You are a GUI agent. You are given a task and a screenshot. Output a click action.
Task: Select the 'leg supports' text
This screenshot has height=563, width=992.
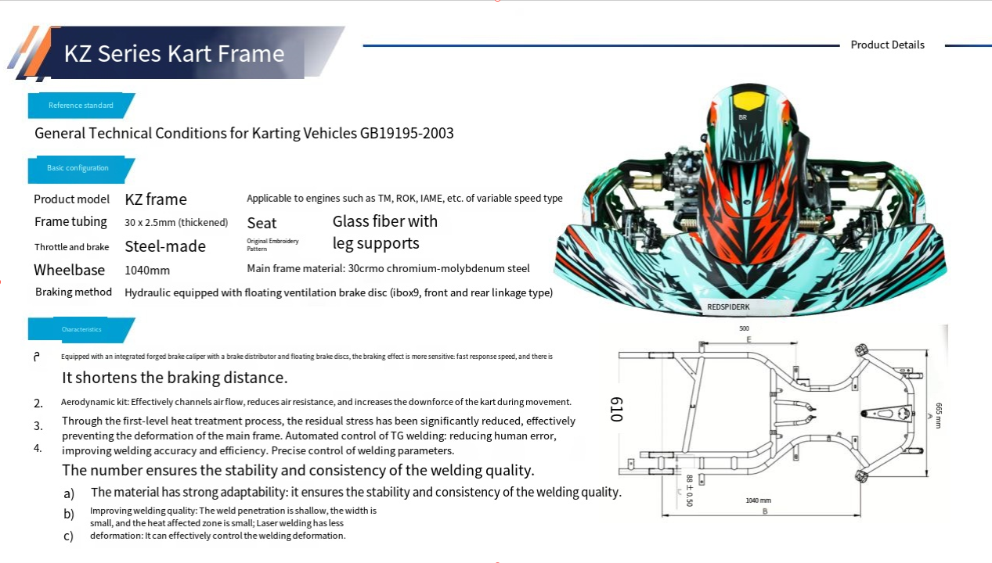376,243
